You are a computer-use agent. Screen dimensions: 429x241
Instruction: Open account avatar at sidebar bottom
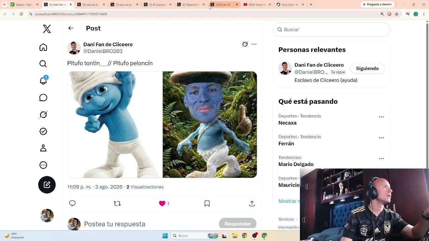[47, 216]
